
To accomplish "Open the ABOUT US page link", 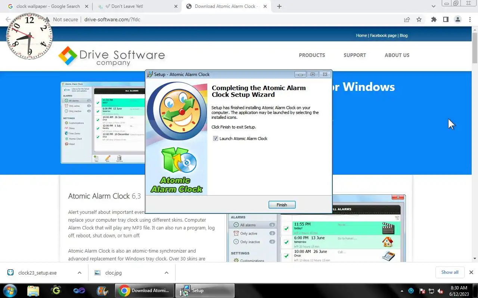I will click(397, 55).
